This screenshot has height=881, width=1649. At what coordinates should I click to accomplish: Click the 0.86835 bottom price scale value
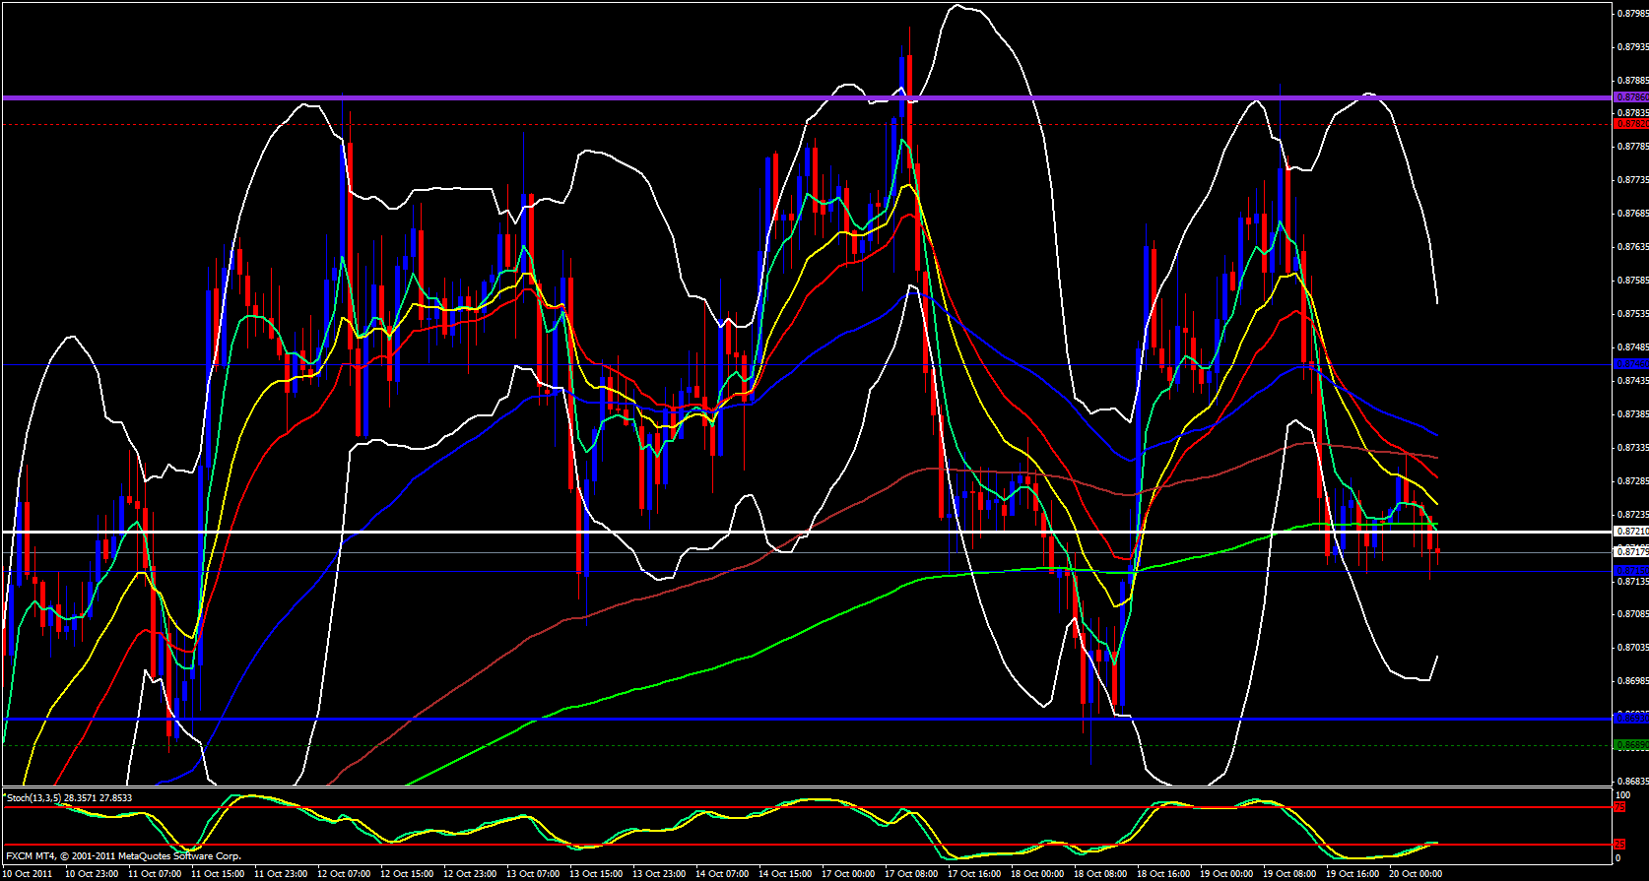coord(1632,781)
